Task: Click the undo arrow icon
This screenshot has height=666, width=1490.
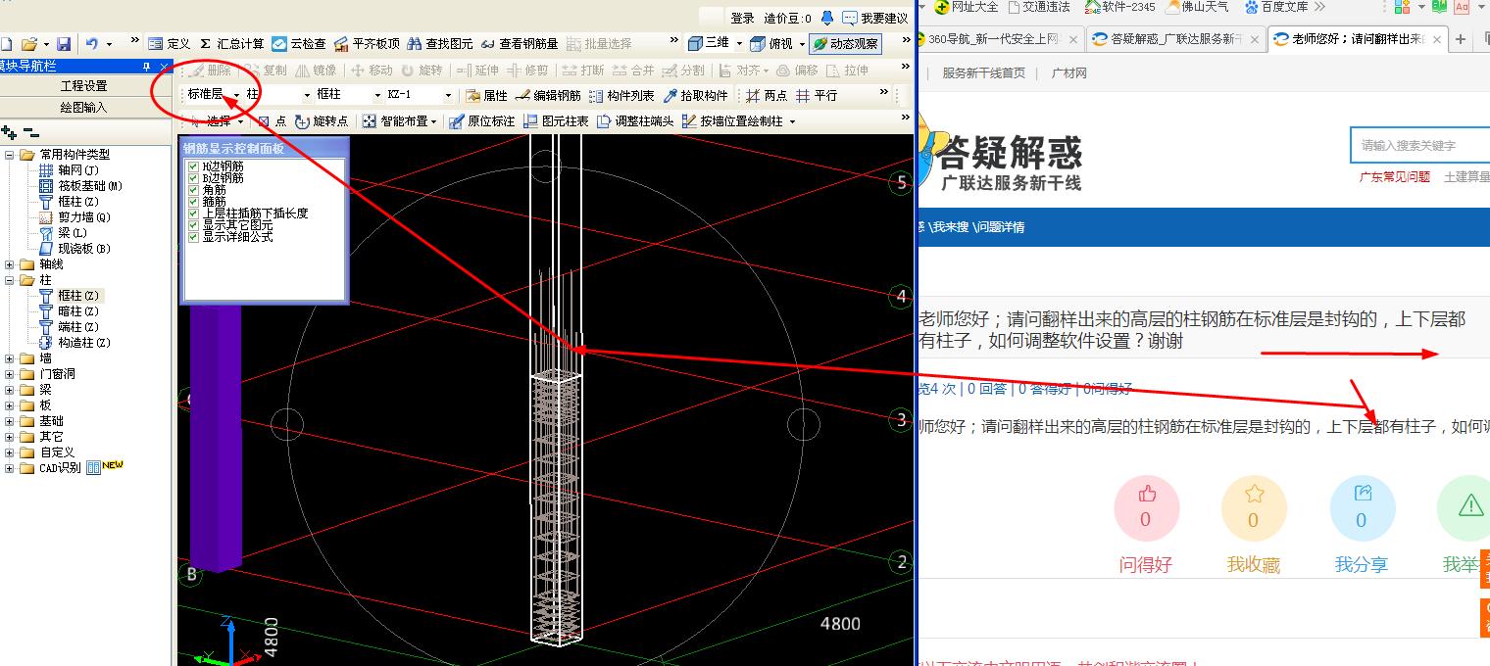Action: [91, 44]
